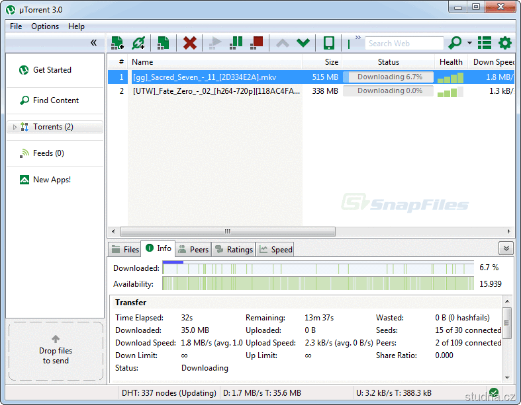
Task: Expand the Torrents (2) tree node
Action: click(x=15, y=127)
